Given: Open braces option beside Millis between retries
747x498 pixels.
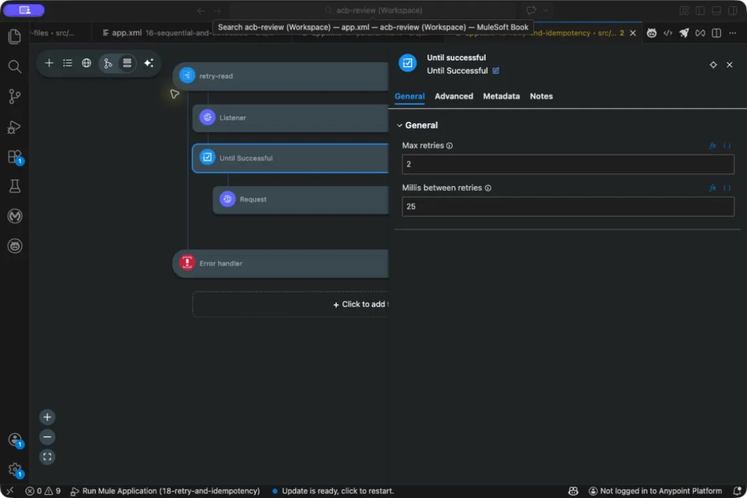Looking at the screenshot, I should [727, 188].
